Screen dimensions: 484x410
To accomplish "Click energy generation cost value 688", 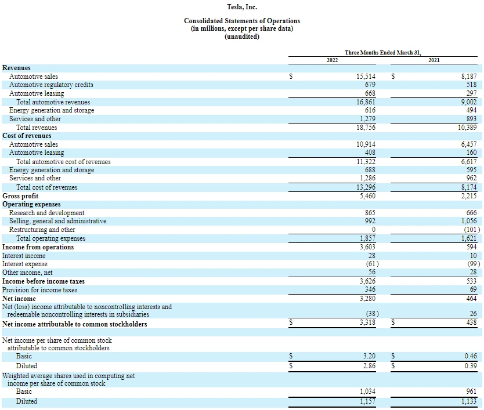I will pyautogui.click(x=370, y=170).
